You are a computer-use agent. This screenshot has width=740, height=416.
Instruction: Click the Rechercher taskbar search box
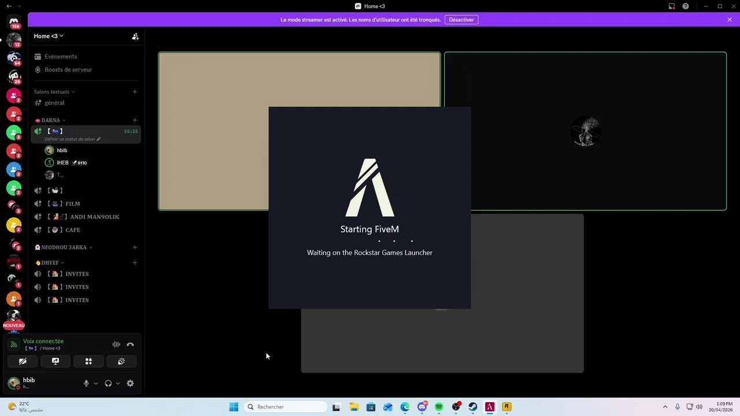pos(286,407)
